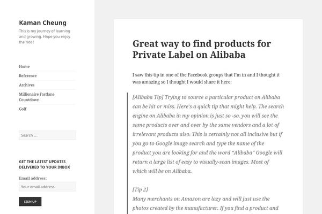Viewport: 322px width, 214px height.
Task: Click 'Get the latest updates' widget heading
Action: 45,164
